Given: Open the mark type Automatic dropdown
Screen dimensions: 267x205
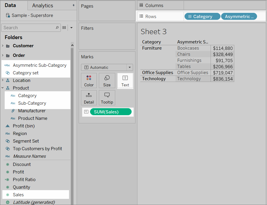Looking at the screenshot, I should pos(130,67).
